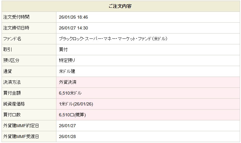Select the 米ドル建 currency value

[67, 71]
